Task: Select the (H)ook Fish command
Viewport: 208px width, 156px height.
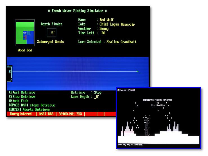Action: [19, 101]
